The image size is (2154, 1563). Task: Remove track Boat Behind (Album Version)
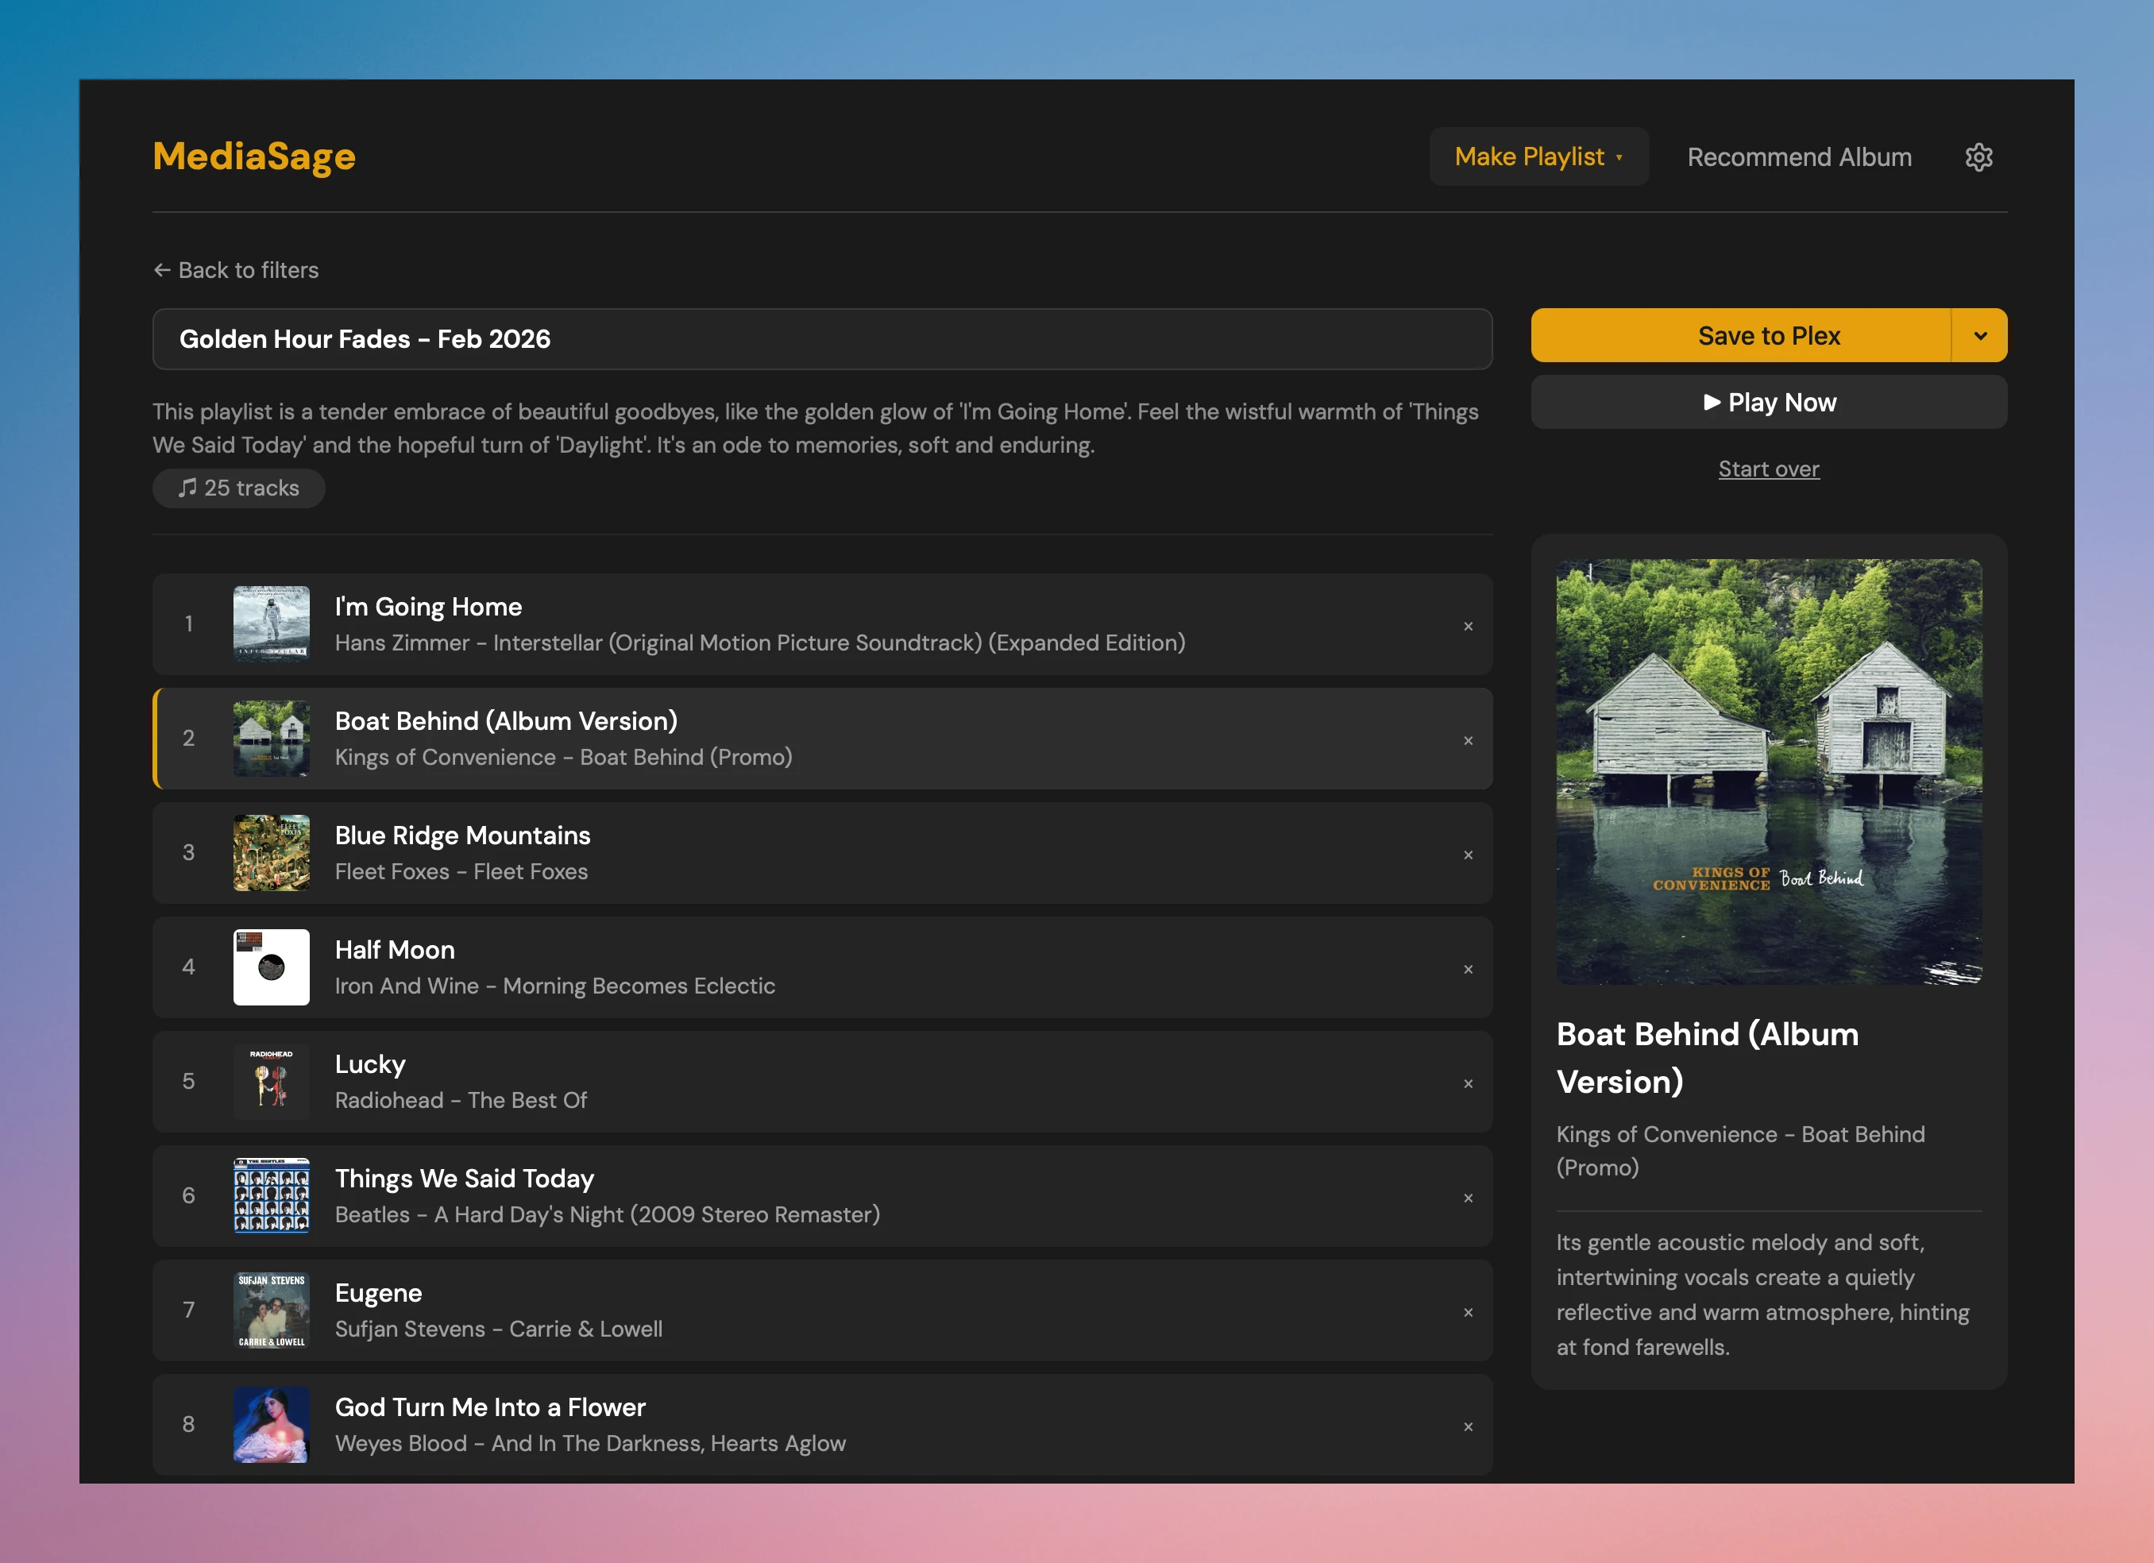coord(1469,739)
